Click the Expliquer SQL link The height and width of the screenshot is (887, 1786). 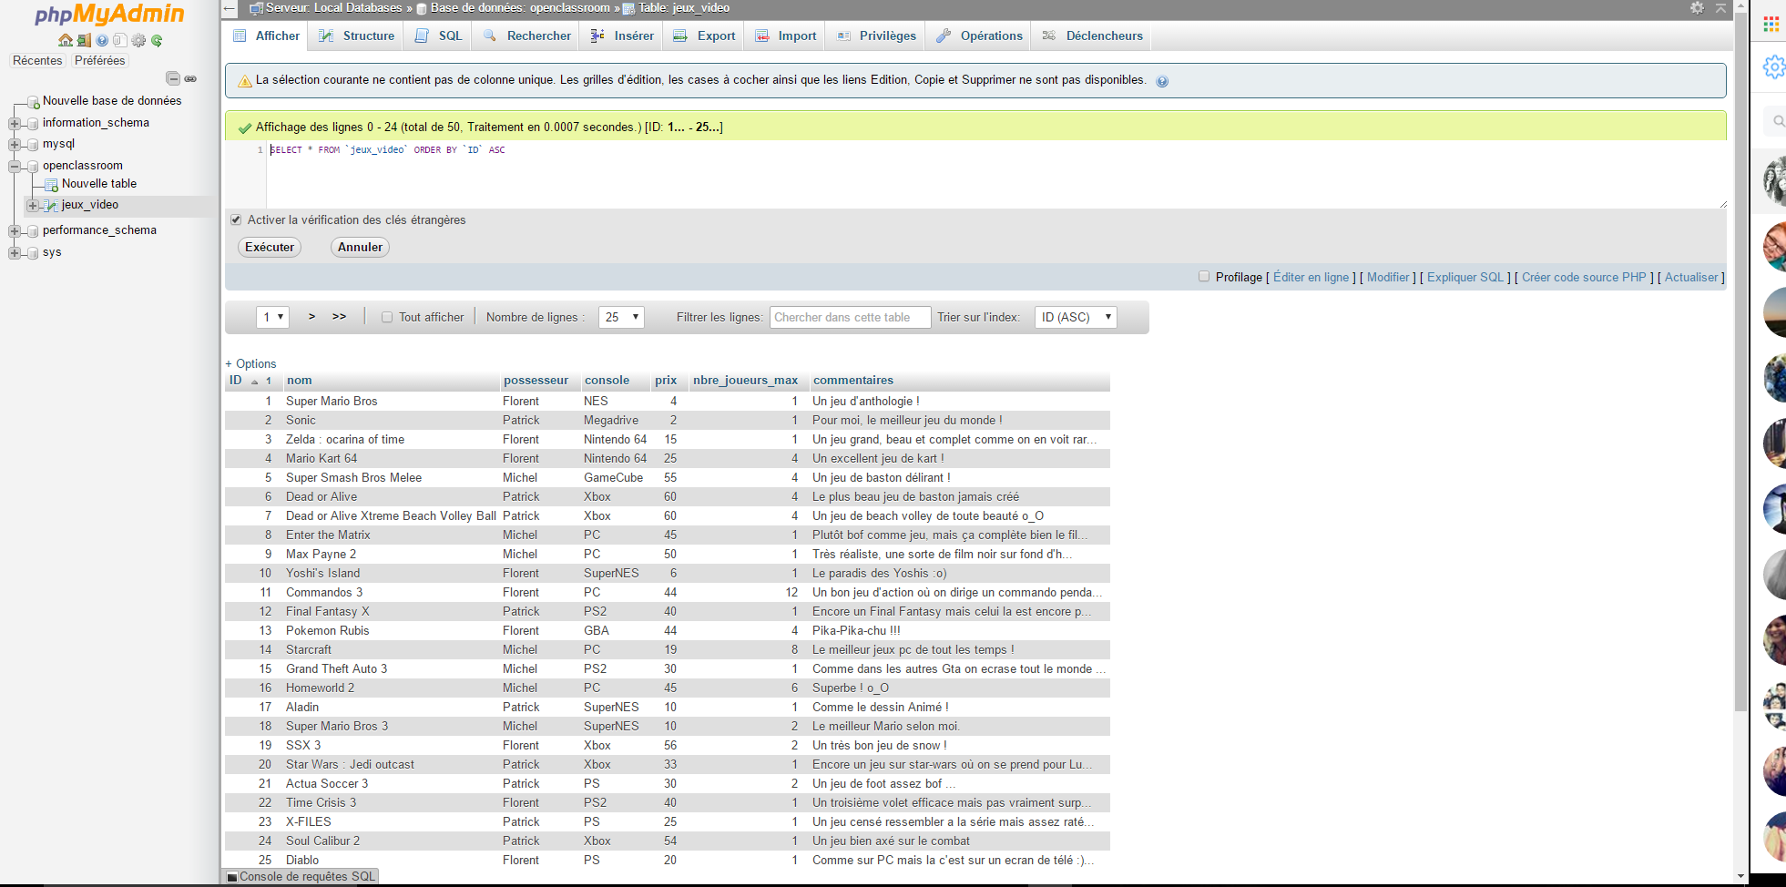point(1465,277)
